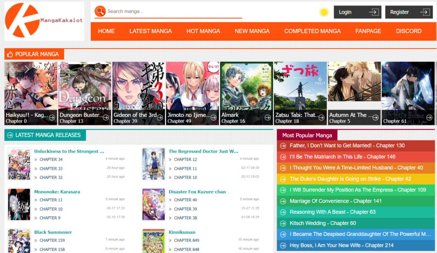Open the FANPAGE menu item
The height and width of the screenshot is (253, 437).
(368, 31)
